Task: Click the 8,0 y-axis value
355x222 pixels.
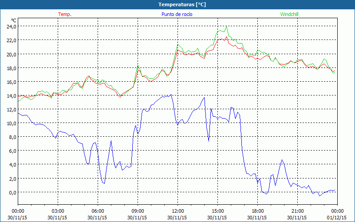Action: [x=13, y=137]
